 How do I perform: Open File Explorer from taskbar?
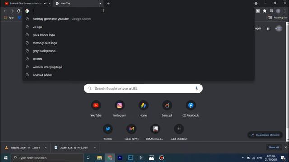[x=99, y=158]
